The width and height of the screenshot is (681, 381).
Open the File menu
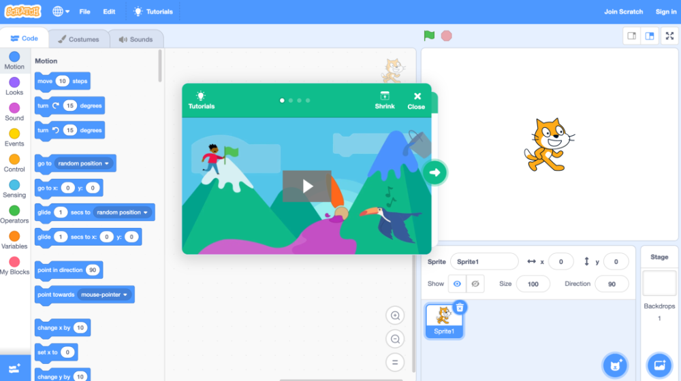pos(84,12)
